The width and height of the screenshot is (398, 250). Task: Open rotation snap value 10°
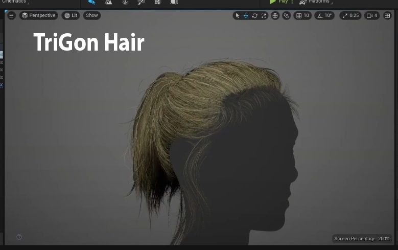click(328, 16)
